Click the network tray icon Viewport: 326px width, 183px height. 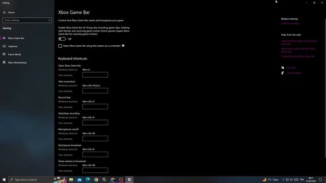(x=287, y=179)
